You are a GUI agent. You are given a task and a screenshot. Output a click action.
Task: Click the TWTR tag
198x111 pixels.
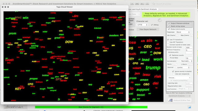(x=10, y=45)
